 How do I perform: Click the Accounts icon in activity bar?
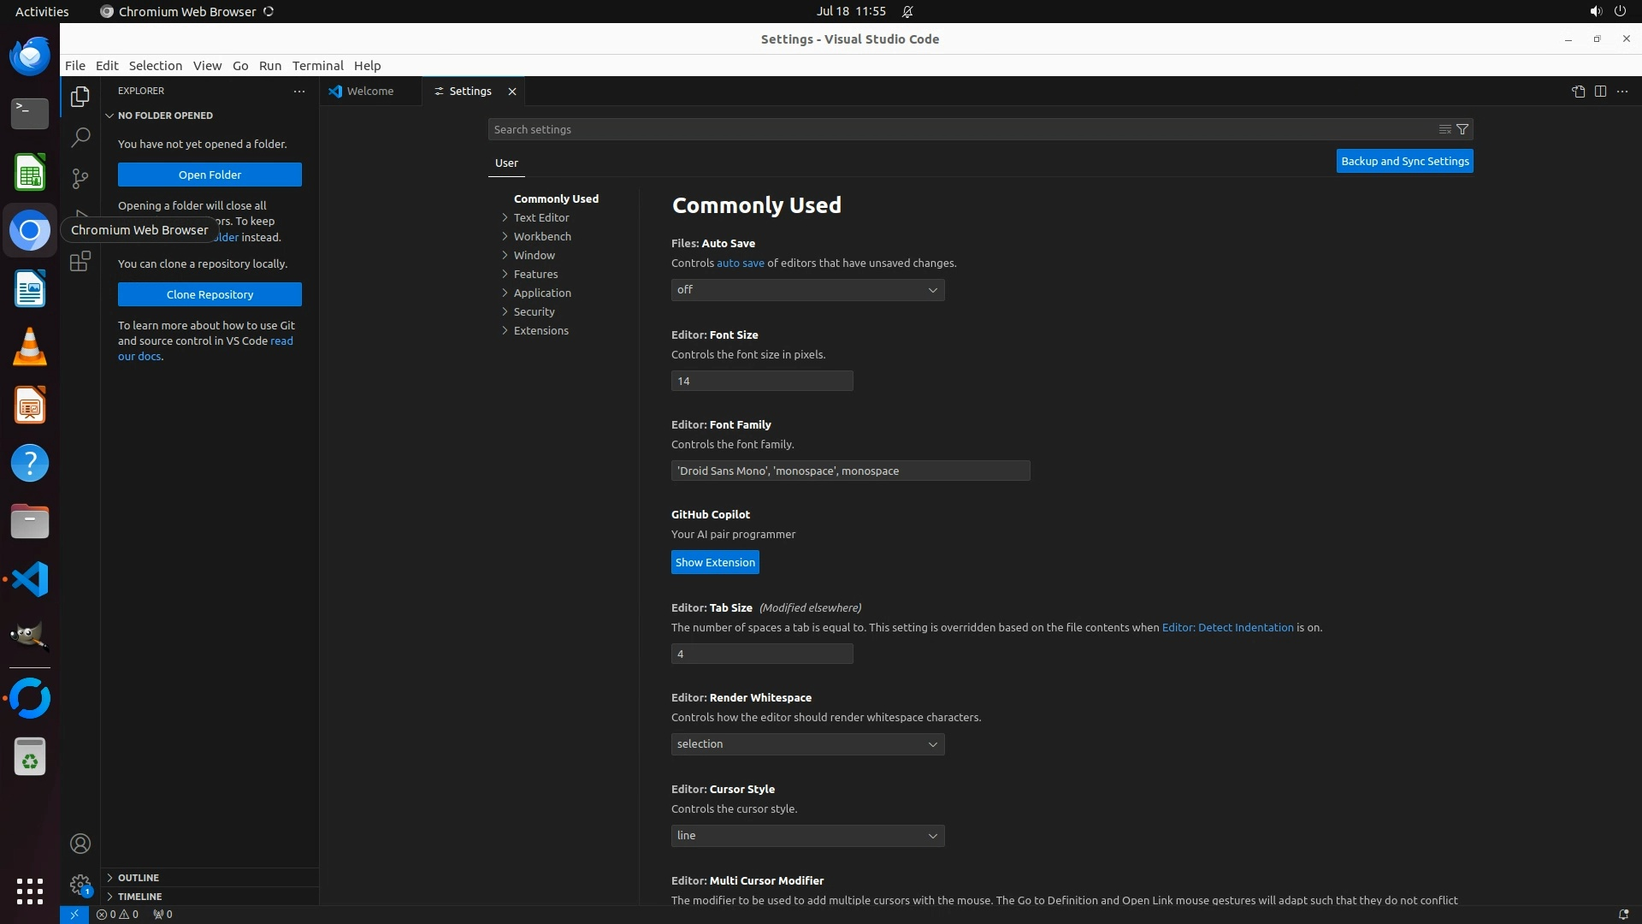(80, 844)
